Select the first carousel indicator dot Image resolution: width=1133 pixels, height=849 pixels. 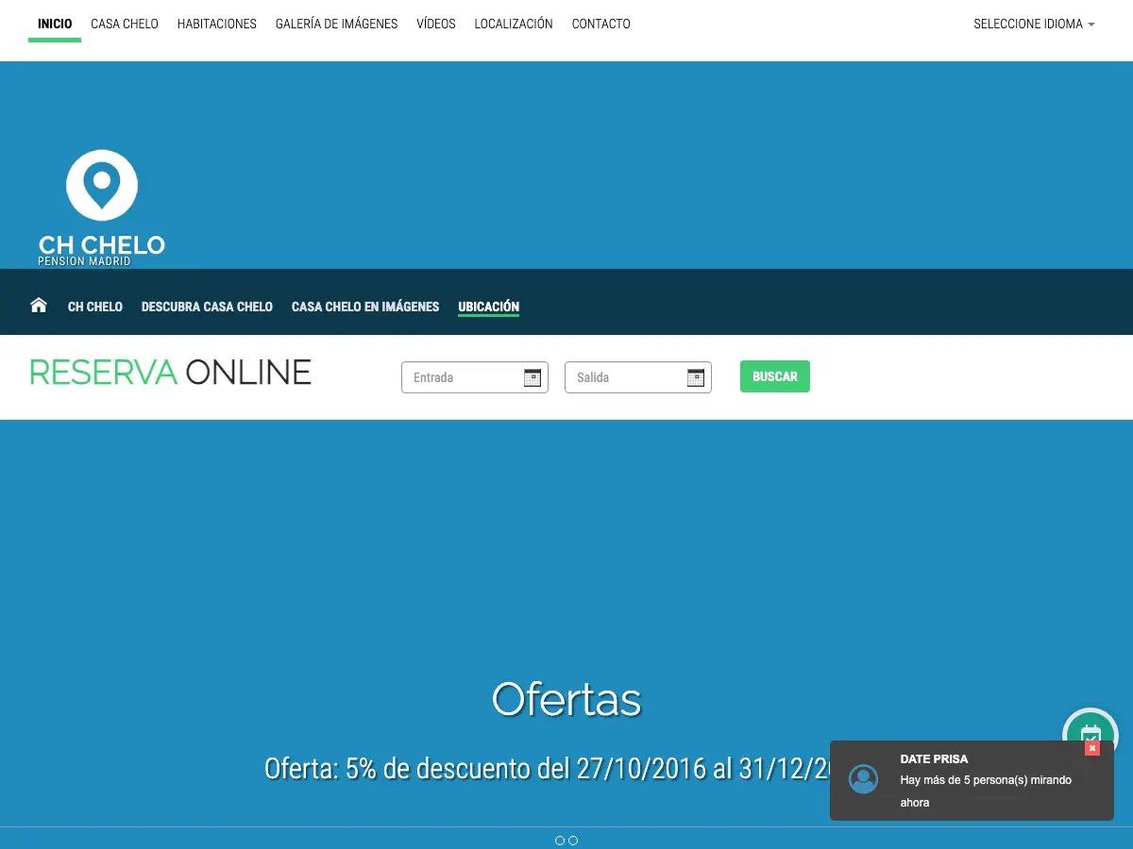coord(560,841)
